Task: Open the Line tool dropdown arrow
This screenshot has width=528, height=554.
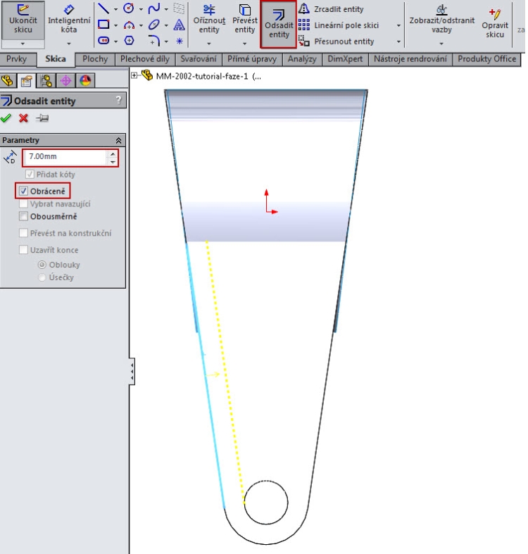Action: point(115,9)
